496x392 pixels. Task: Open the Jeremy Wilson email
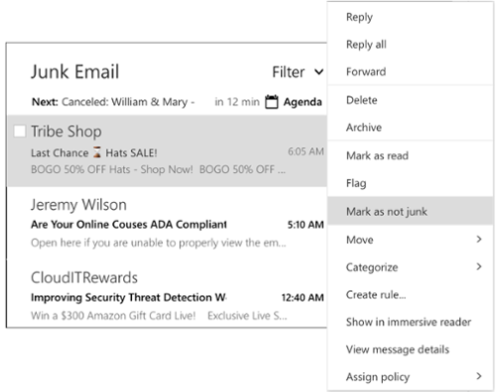point(167,224)
